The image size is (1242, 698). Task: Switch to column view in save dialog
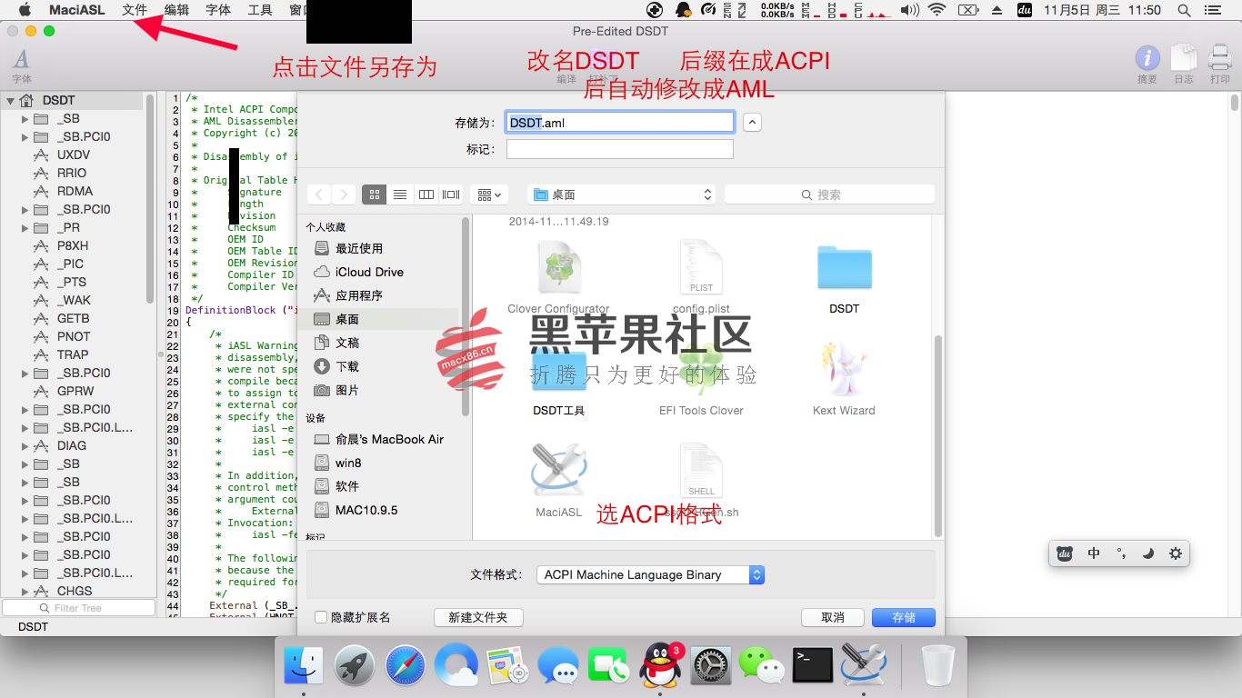(x=426, y=194)
